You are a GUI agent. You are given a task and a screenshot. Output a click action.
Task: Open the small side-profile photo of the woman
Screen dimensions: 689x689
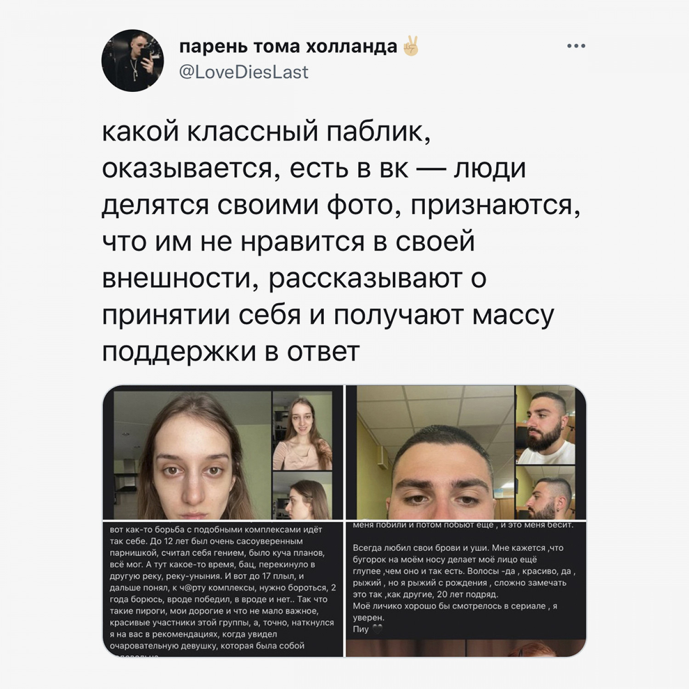pos(302,496)
